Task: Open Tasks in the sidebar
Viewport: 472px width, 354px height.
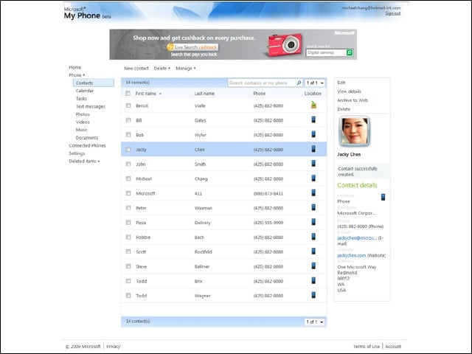Action: (x=81, y=98)
